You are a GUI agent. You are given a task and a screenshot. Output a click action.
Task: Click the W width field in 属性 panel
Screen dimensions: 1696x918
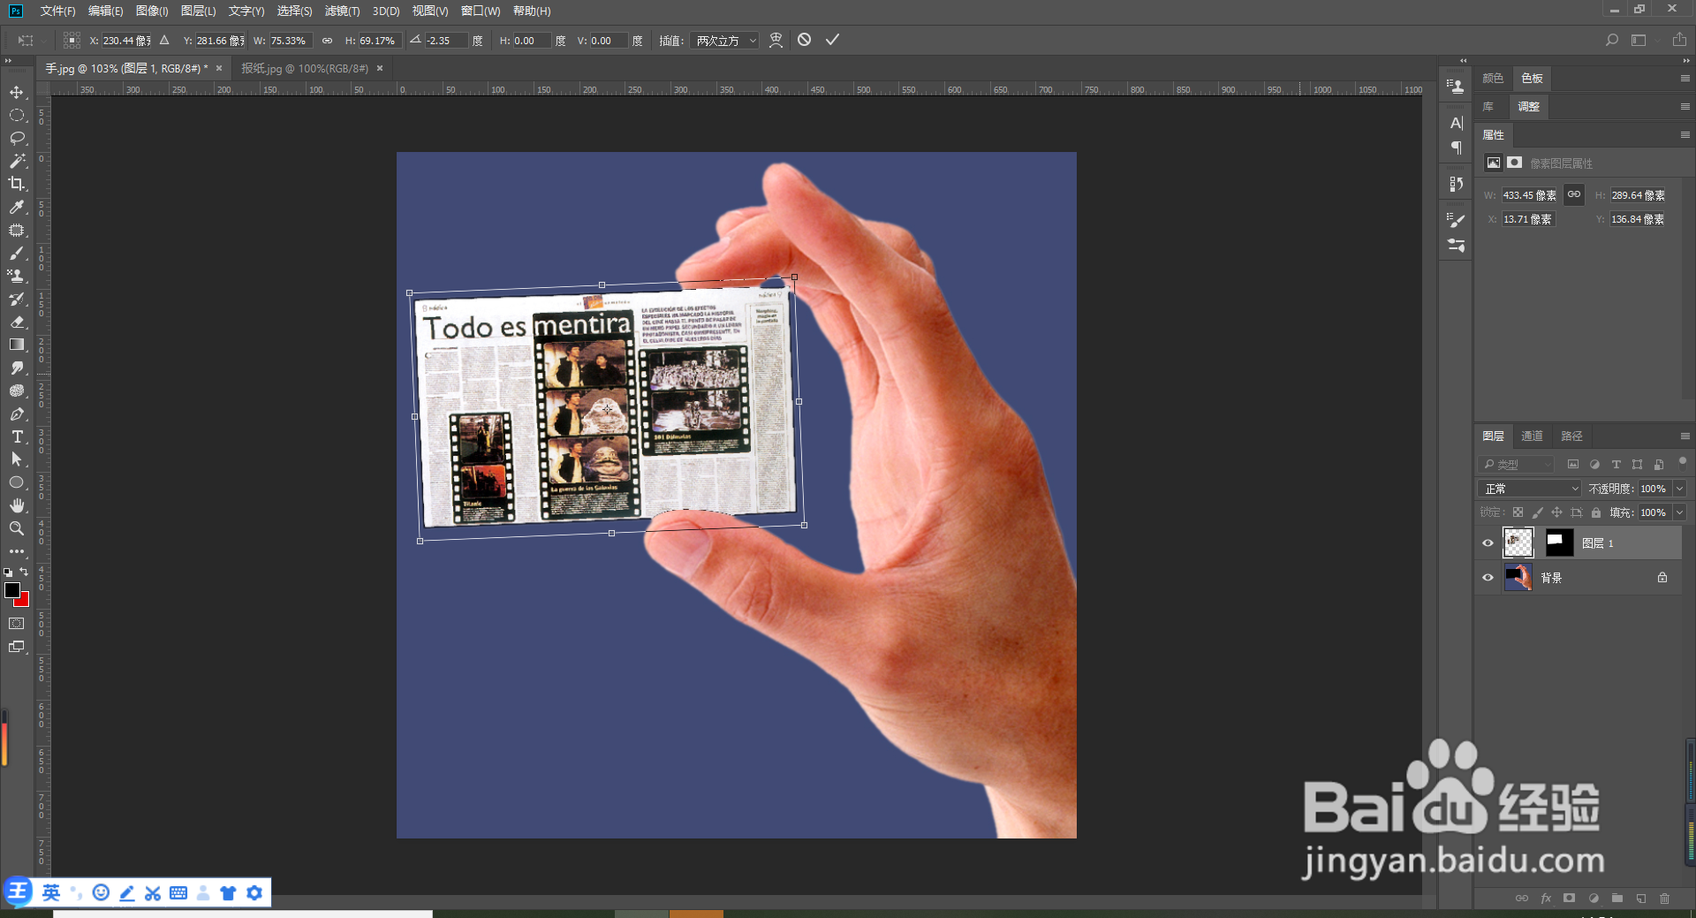1529,195
